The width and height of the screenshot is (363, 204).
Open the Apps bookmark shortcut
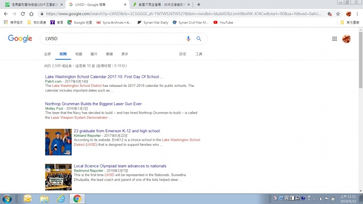click(x=14, y=23)
